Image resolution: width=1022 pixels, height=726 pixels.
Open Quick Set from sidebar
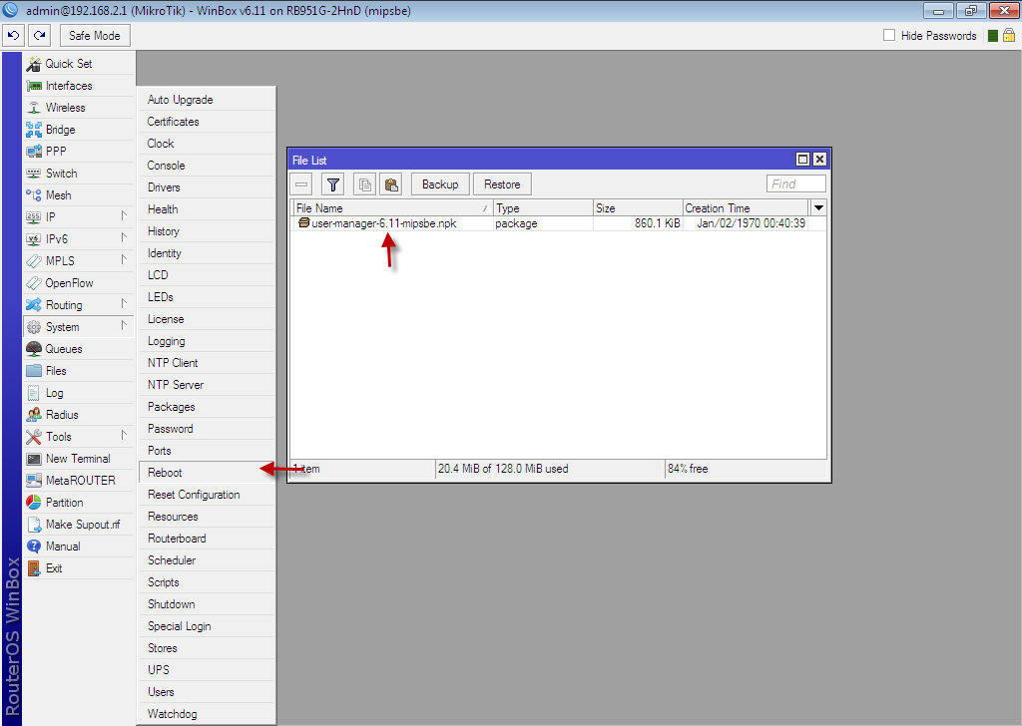(x=79, y=64)
